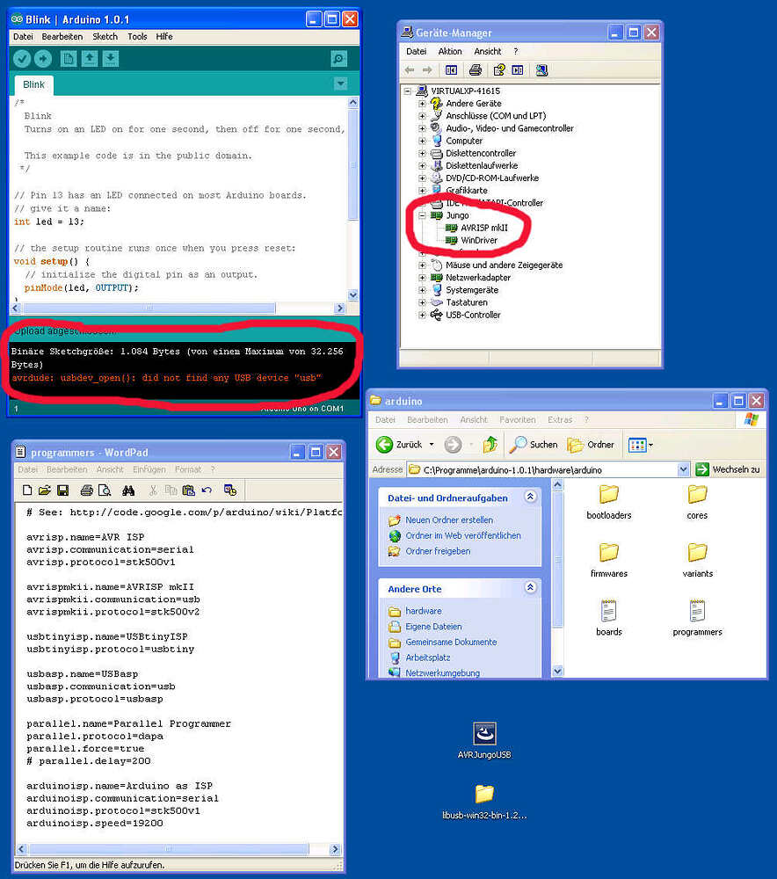Click the Upload arrow icon in Arduino
777x879 pixels.
[x=42, y=59]
